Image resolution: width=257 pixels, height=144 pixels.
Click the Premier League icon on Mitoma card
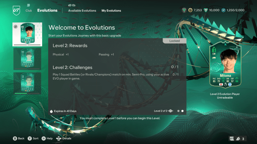(x=225, y=84)
